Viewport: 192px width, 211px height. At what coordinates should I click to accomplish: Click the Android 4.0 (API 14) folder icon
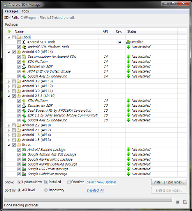tap(19, 52)
